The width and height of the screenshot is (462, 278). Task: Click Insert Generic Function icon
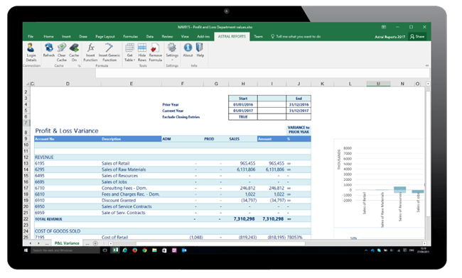point(109,52)
